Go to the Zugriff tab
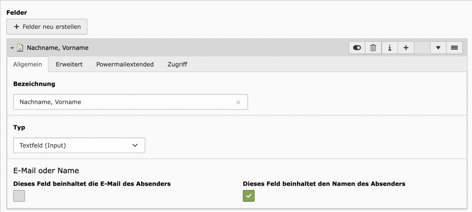The height and width of the screenshot is (212, 472). (177, 64)
